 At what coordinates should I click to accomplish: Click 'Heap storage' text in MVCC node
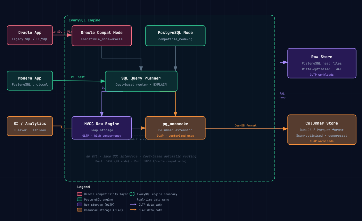coord(102,130)
